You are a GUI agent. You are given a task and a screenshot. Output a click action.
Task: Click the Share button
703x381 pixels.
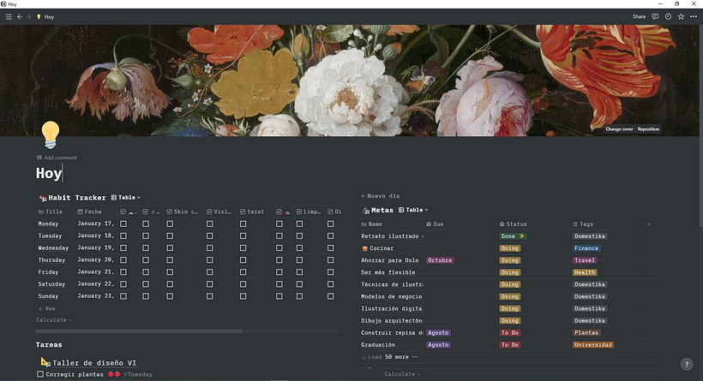639,16
